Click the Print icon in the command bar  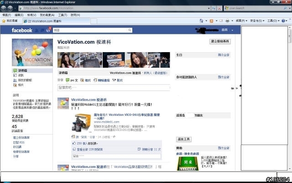pyautogui.click(x=227, y=21)
